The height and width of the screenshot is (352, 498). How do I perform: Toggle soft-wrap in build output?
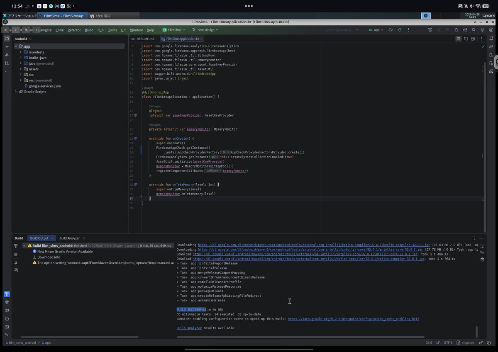coord(482,246)
